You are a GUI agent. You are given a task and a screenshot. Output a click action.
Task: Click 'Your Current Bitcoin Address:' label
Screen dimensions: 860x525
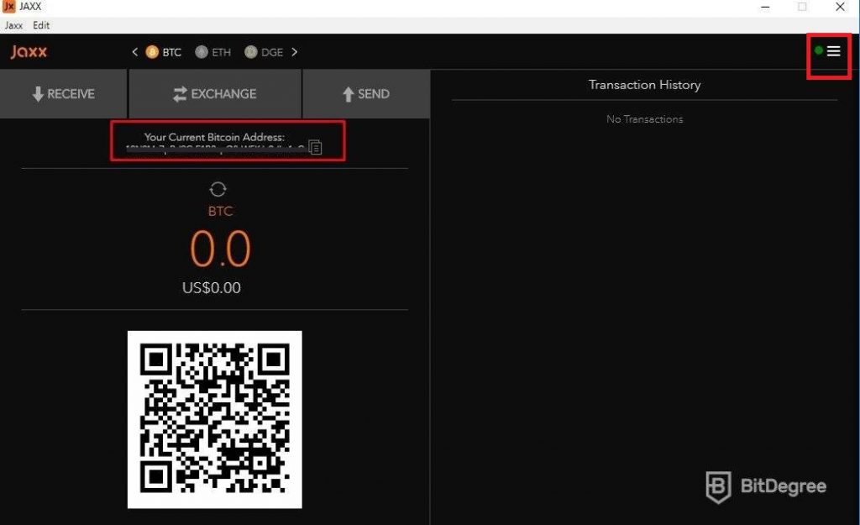click(x=214, y=137)
